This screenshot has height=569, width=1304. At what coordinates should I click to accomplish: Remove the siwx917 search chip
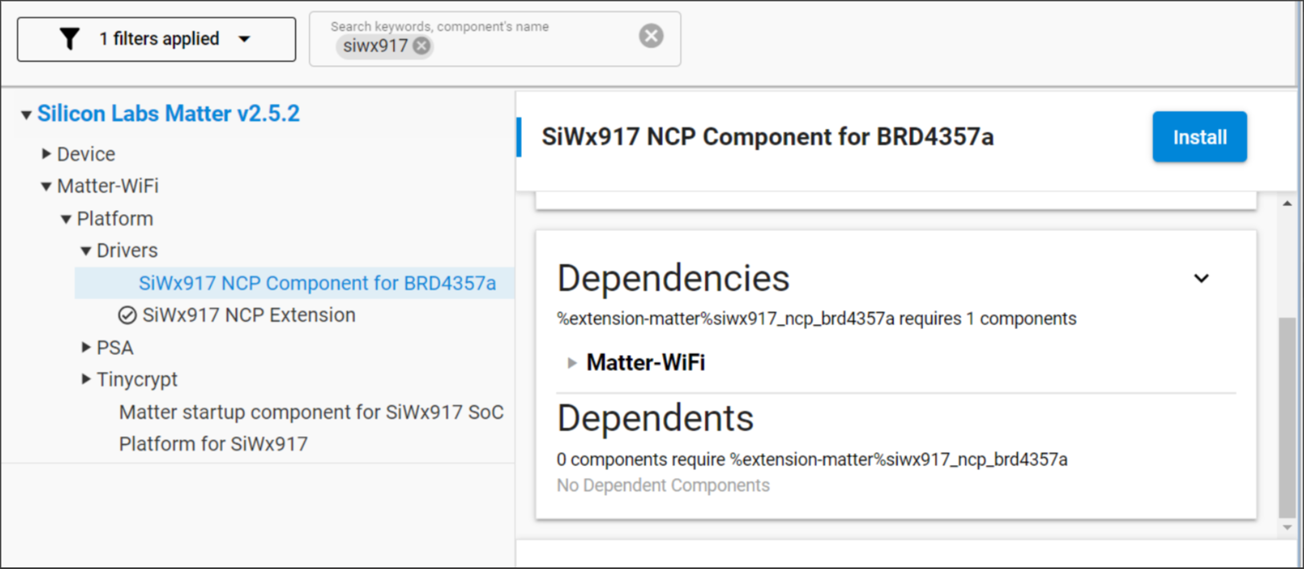[x=421, y=46]
